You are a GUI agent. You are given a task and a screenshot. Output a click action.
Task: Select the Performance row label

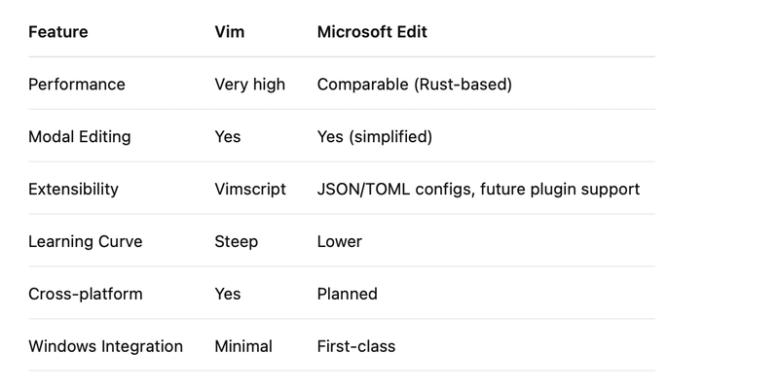coord(77,85)
